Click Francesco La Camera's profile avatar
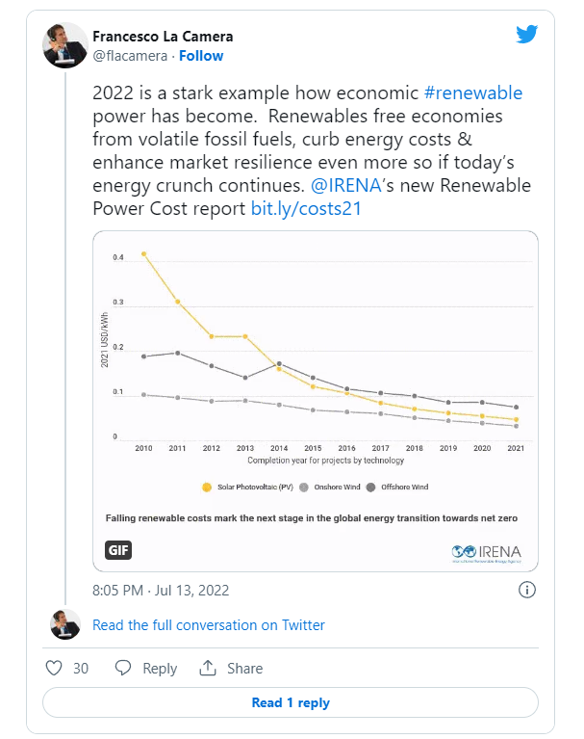The width and height of the screenshot is (584, 739). [x=66, y=44]
